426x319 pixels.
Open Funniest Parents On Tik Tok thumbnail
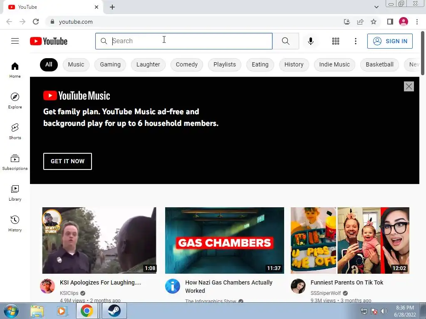(350, 240)
